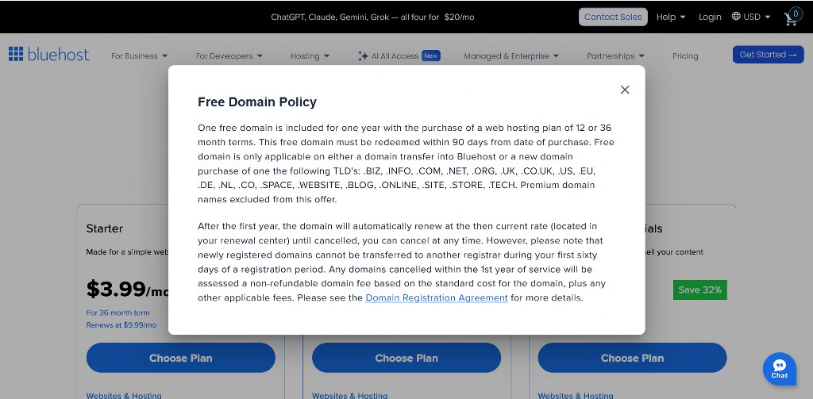The width and height of the screenshot is (813, 399).
Task: Click the Bluehost logo
Action: click(x=48, y=55)
